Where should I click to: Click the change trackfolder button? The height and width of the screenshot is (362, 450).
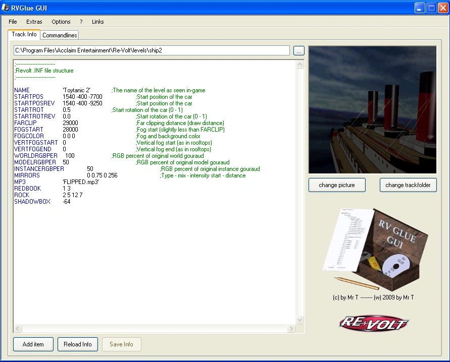[x=408, y=185]
